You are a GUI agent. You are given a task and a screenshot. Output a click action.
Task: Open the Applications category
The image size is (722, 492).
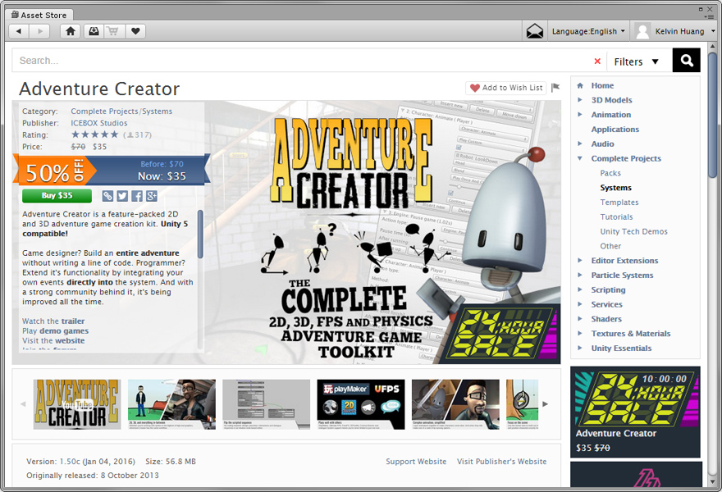pos(615,130)
